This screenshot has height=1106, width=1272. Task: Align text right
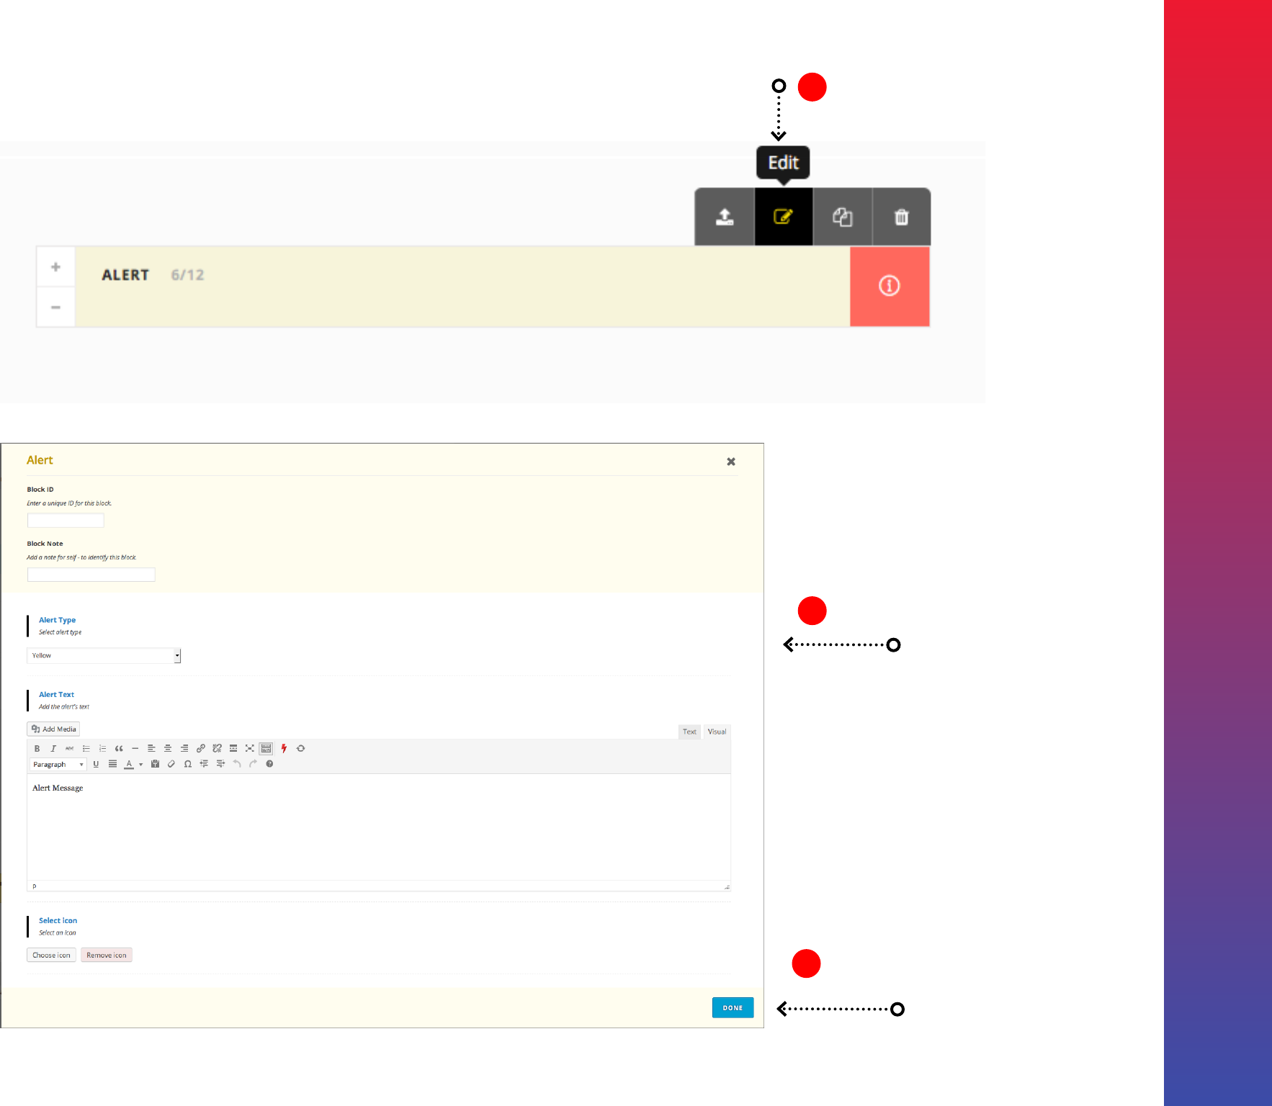[184, 748]
